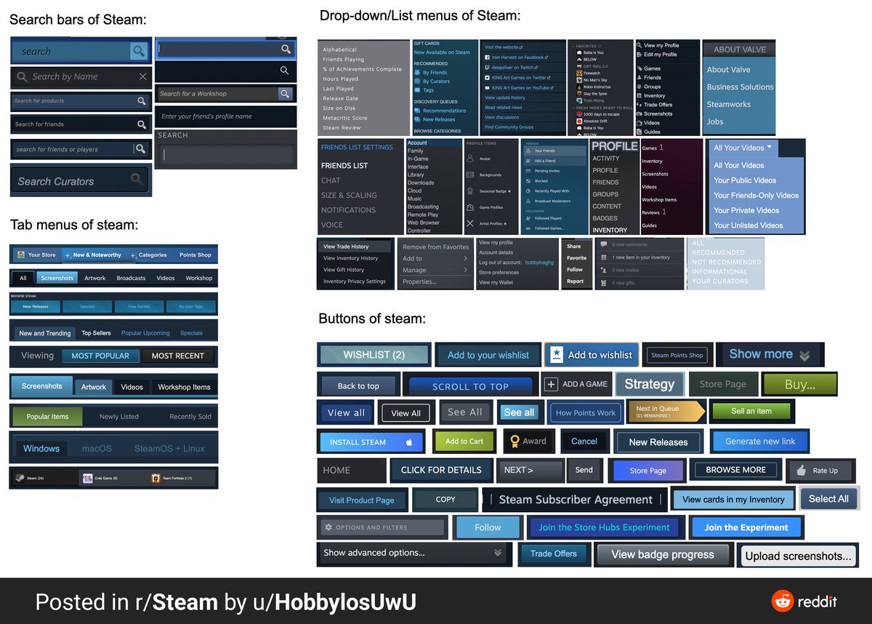Click "Store preferences" in the account menu
This screenshot has width=872, height=624.
pyautogui.click(x=498, y=273)
